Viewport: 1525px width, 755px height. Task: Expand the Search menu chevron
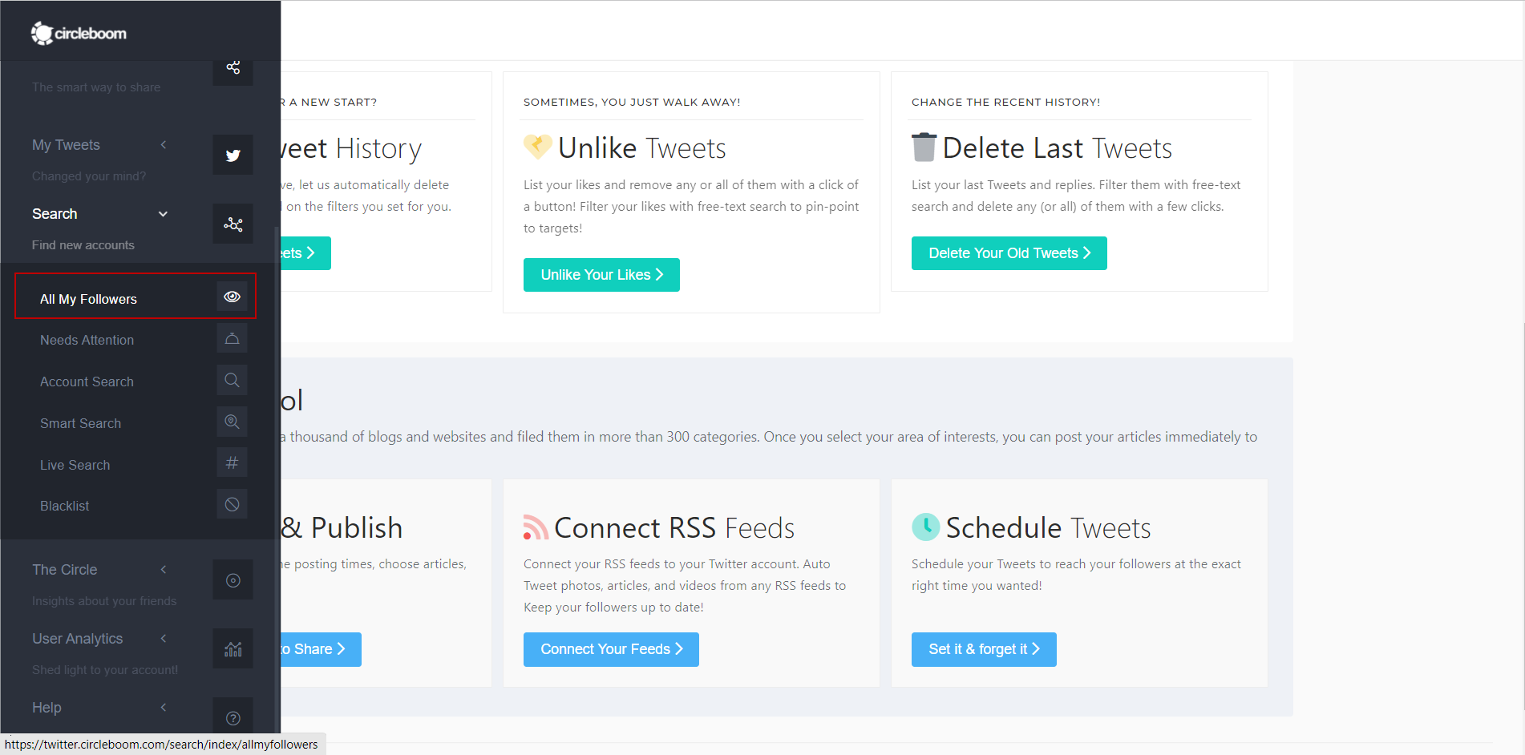163,214
